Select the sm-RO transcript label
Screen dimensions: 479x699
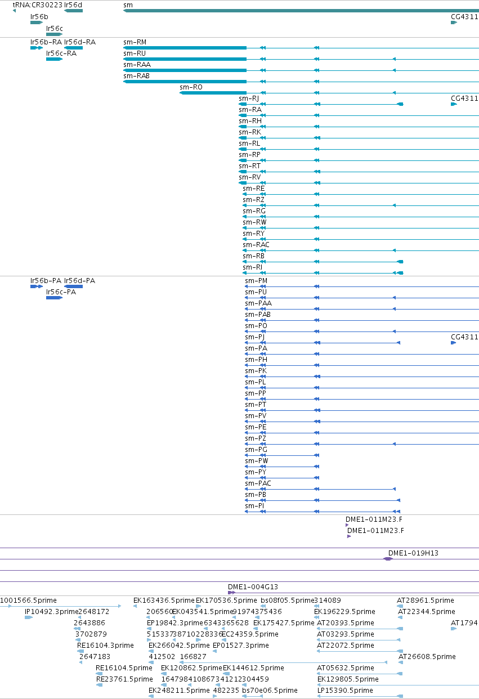coord(191,87)
